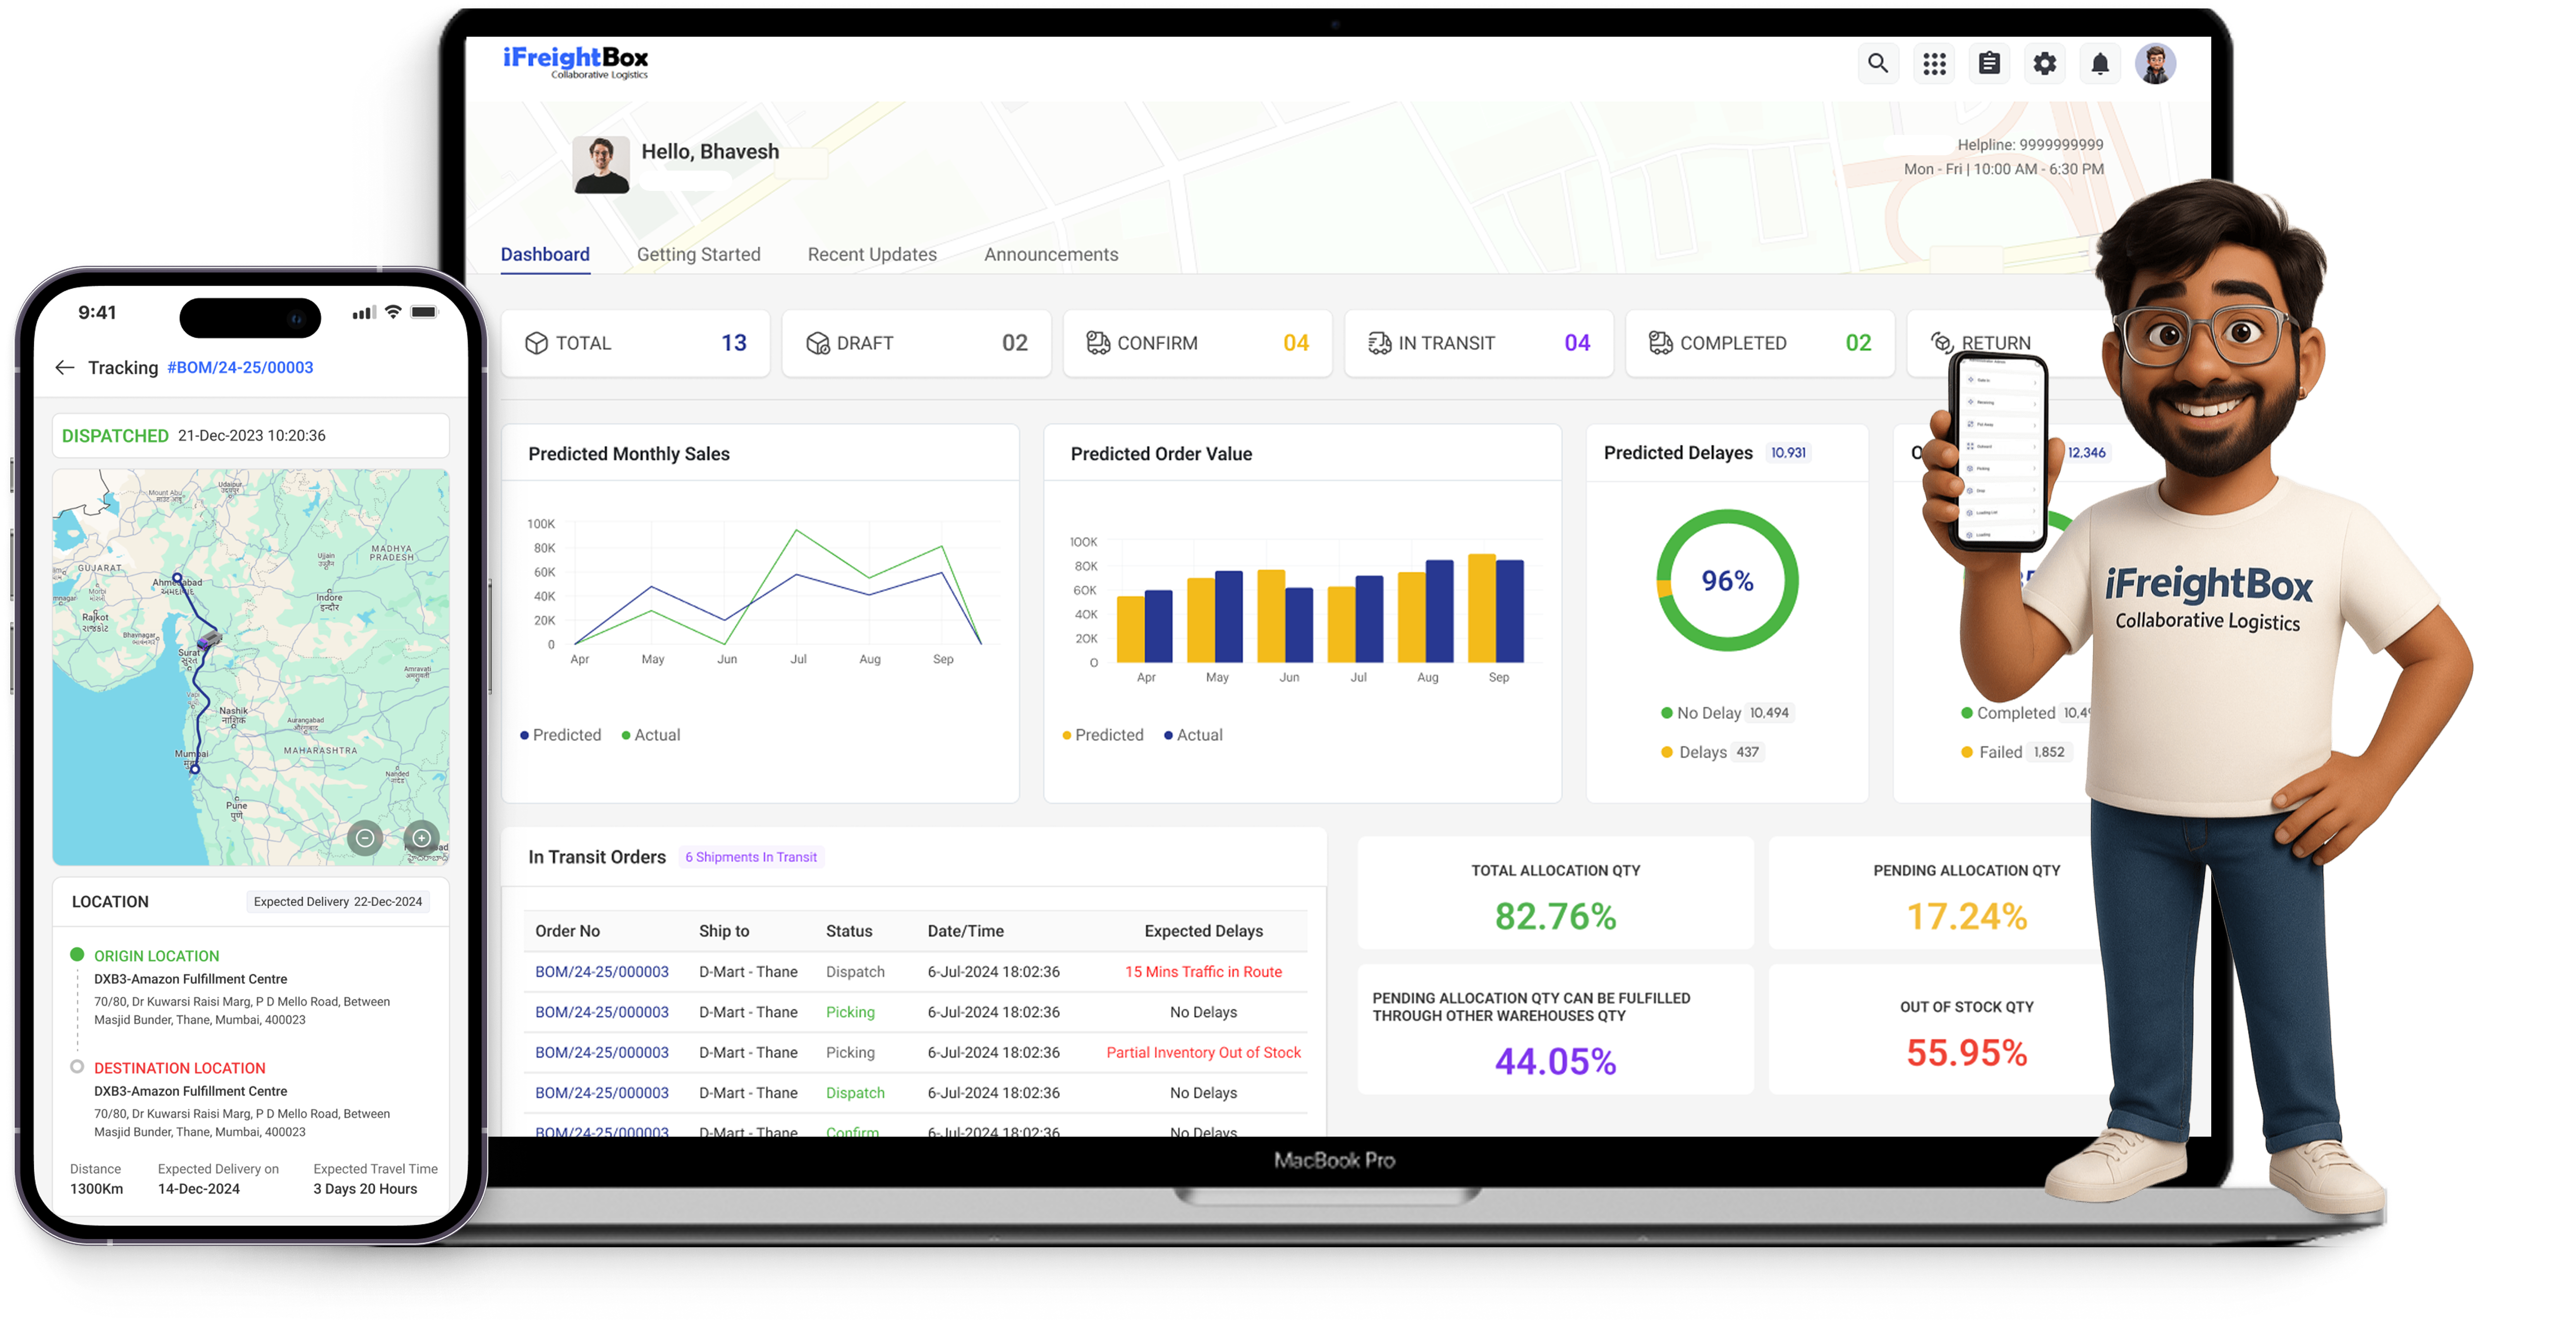Tap back arrow on Tracking screen
2576x1340 pixels.
pos(65,367)
